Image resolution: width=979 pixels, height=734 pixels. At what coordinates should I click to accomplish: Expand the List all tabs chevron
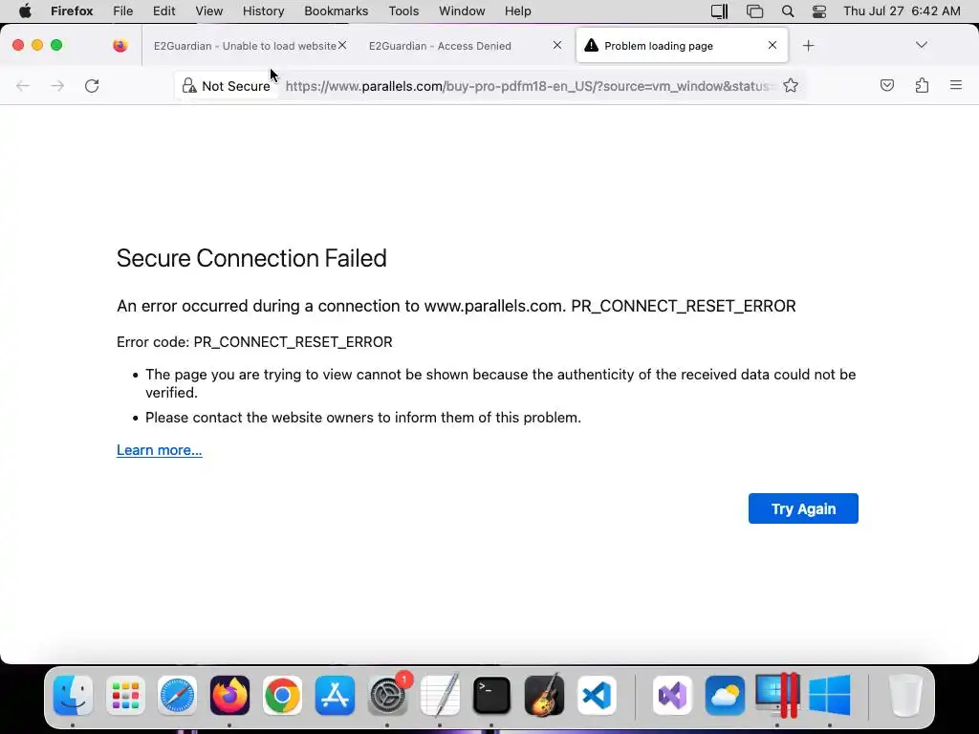pos(922,46)
